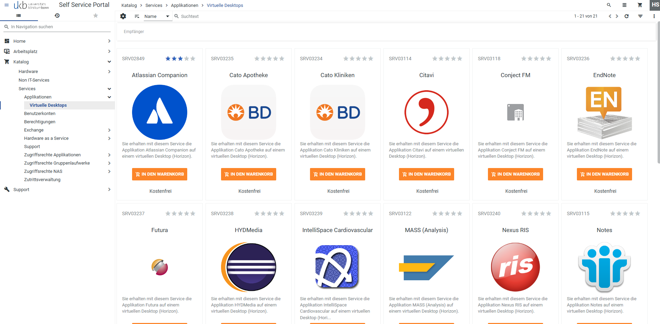Focus the navigation search field
The image size is (660, 324).
tap(57, 27)
